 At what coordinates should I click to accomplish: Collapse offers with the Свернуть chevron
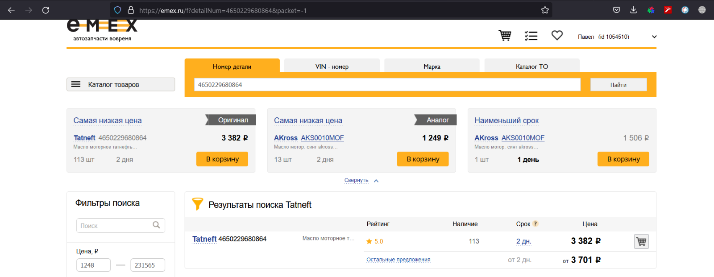376,181
